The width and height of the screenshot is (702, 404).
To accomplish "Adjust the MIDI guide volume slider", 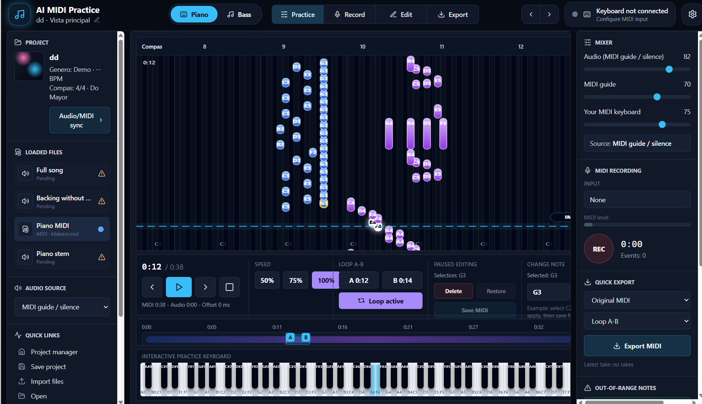I will click(x=637, y=97).
